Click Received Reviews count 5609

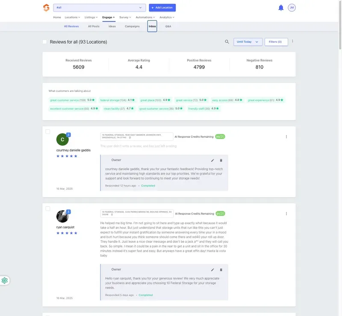coord(79,67)
